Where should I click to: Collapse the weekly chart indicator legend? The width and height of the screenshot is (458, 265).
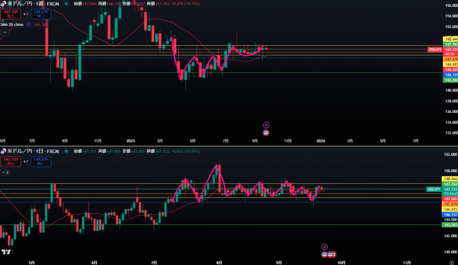click(x=5, y=32)
